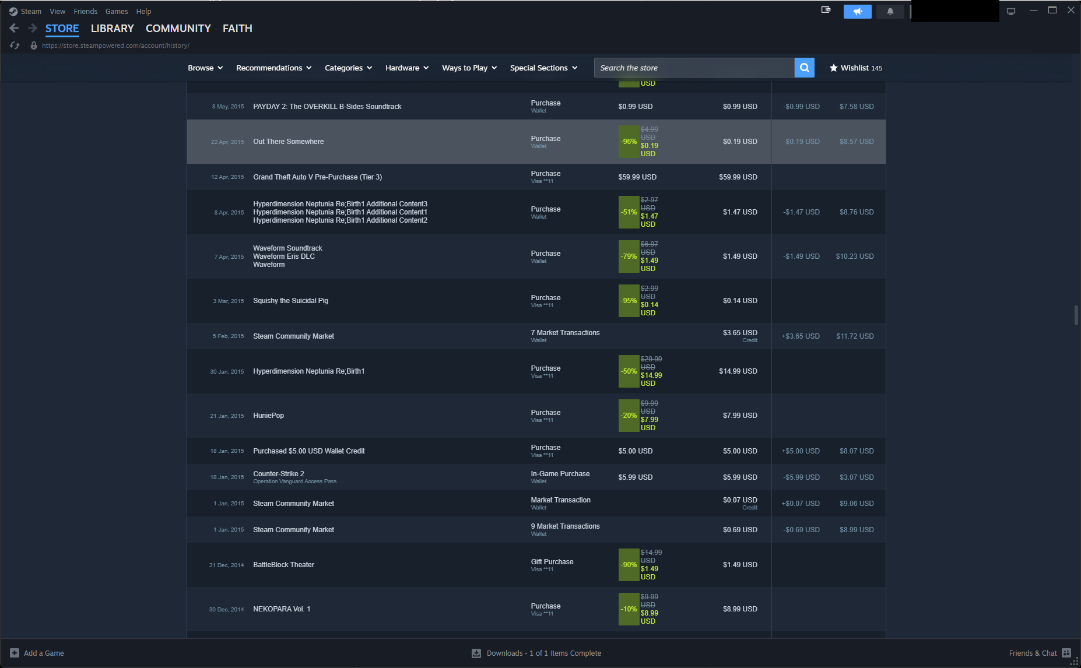Open BattleBlock Theater gift purchase
This screenshot has width=1081, height=668.
536,565
